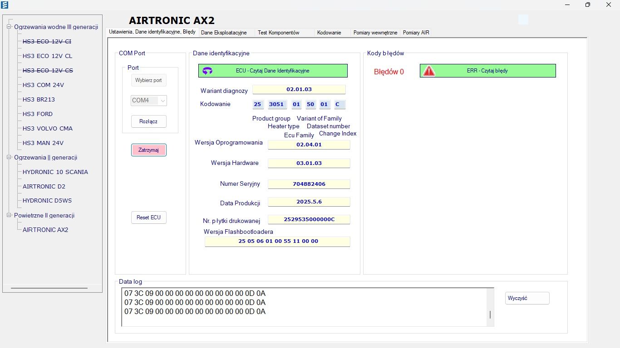Click the Data log vertical scrollbar
The image size is (620, 348).
(x=490, y=307)
